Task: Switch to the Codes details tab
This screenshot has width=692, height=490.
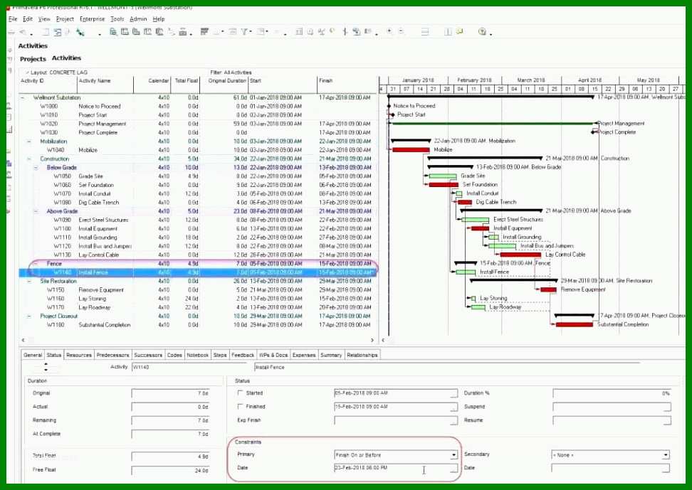Action: click(x=174, y=355)
